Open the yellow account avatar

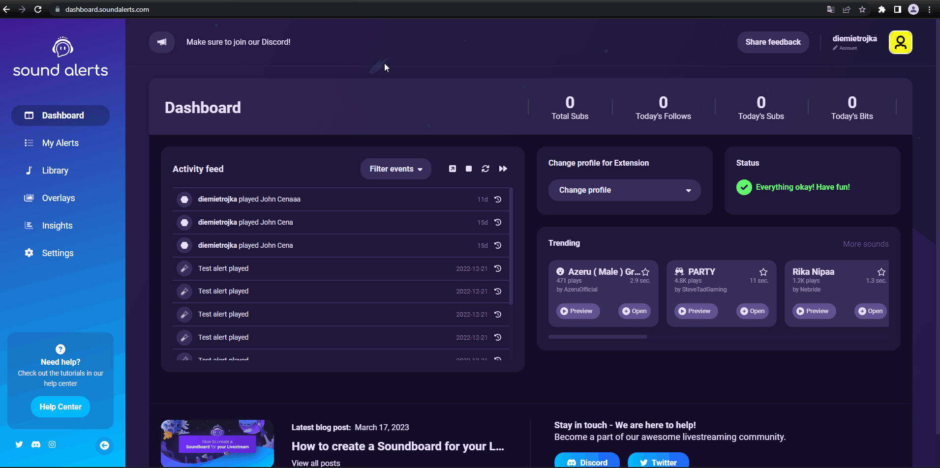click(901, 42)
